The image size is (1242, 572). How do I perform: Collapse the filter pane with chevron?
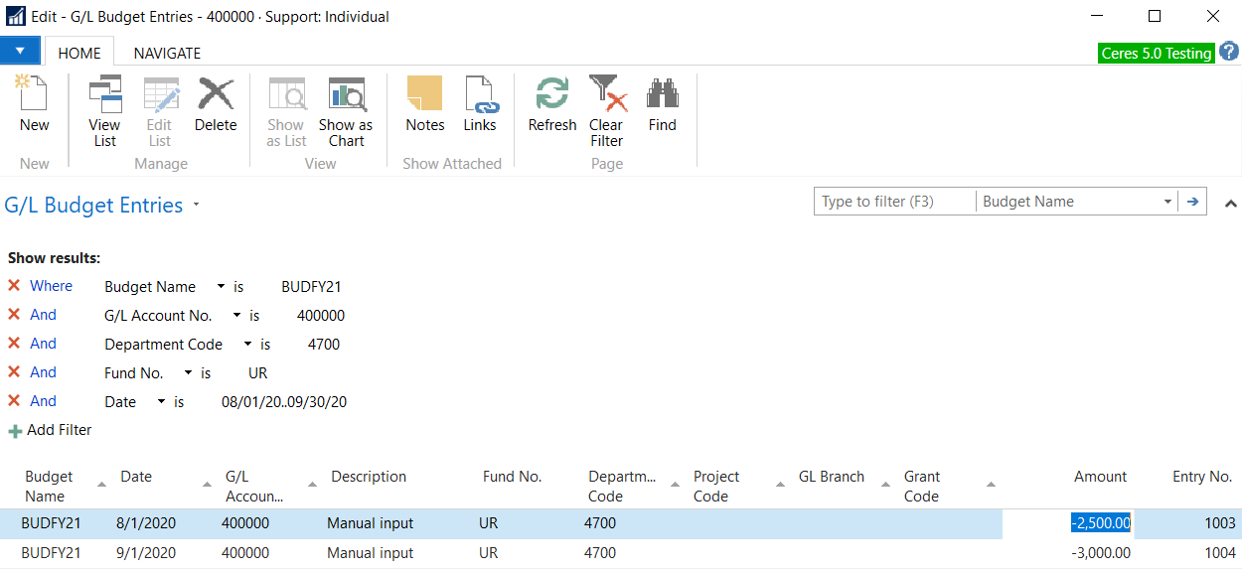[1231, 204]
